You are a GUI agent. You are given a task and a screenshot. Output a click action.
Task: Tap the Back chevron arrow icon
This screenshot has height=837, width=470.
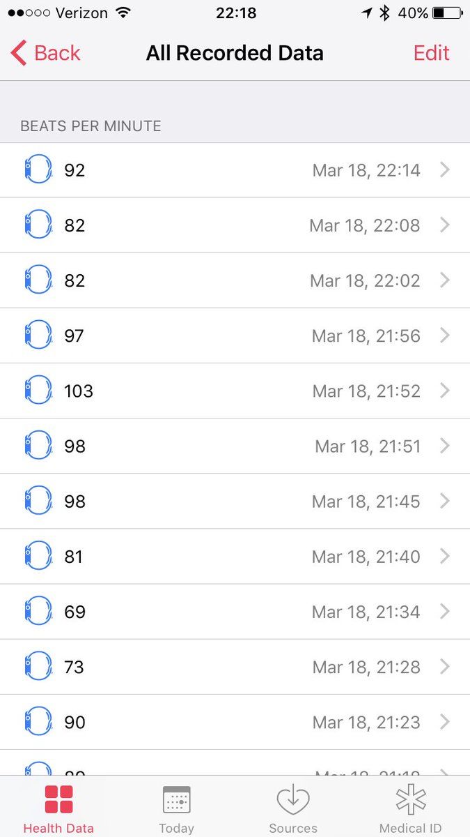click(x=19, y=53)
